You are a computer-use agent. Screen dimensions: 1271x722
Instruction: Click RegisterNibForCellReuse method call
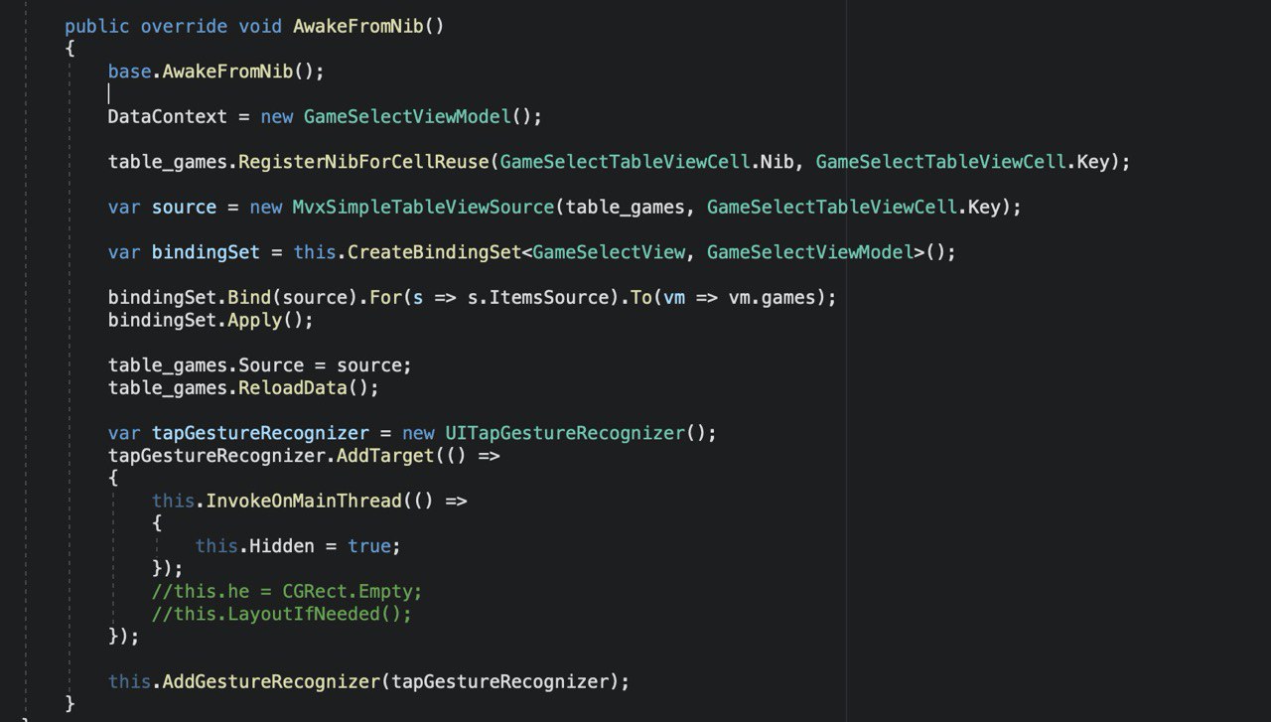363,161
